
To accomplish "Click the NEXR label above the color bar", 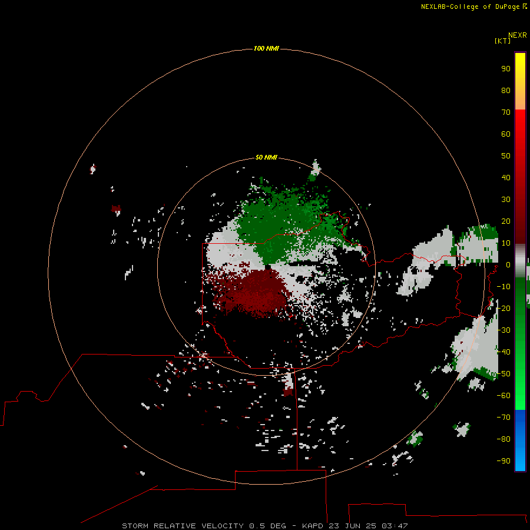I will coord(518,35).
